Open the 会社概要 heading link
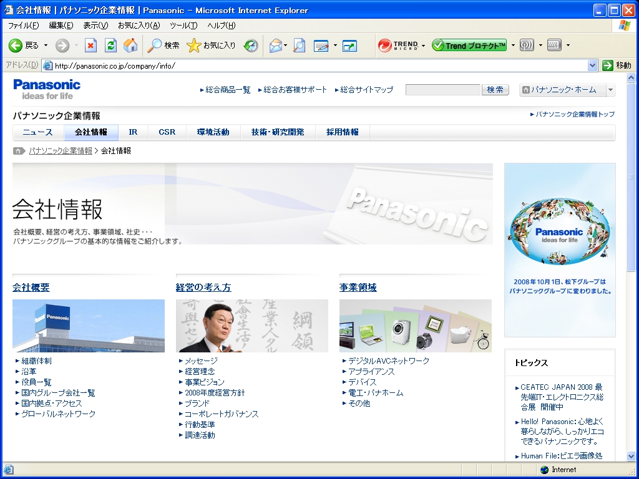The height and width of the screenshot is (479, 639). tap(31, 288)
